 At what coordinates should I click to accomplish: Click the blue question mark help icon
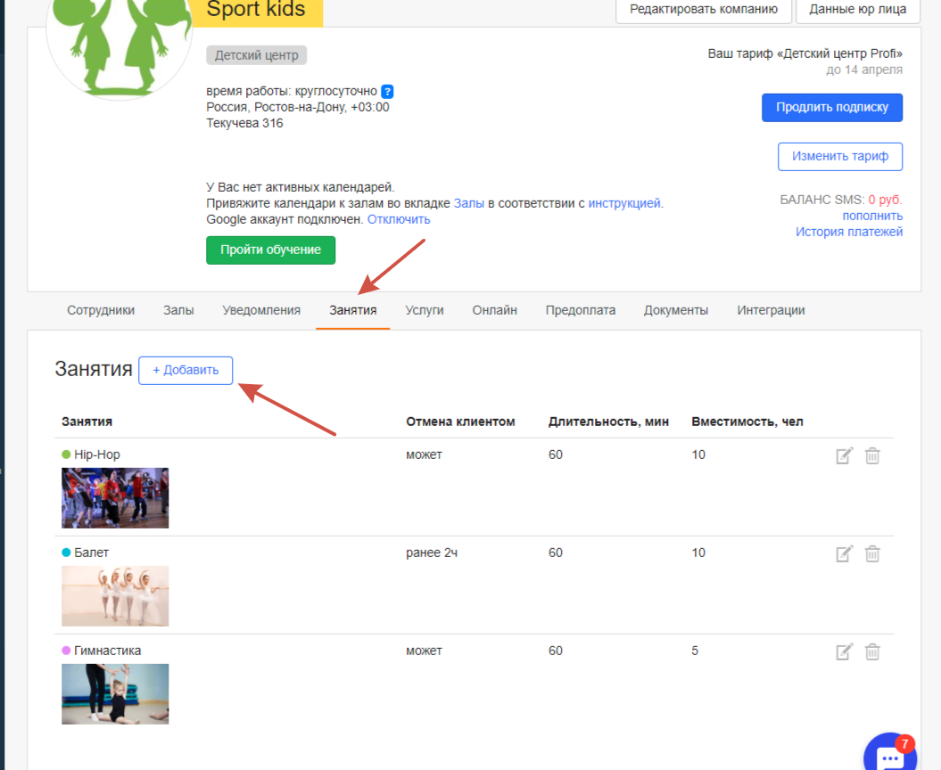(387, 92)
